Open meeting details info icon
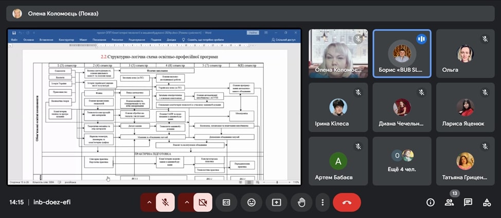This screenshot has height=218, width=501. point(431,202)
